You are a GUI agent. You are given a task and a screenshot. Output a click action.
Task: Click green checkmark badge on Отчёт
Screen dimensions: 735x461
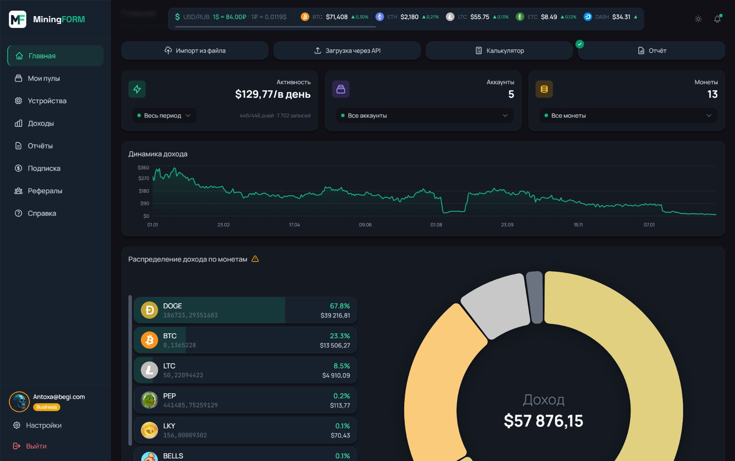pyautogui.click(x=580, y=44)
